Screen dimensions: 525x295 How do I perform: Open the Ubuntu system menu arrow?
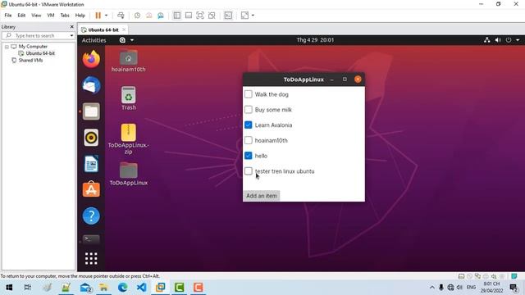(x=518, y=40)
